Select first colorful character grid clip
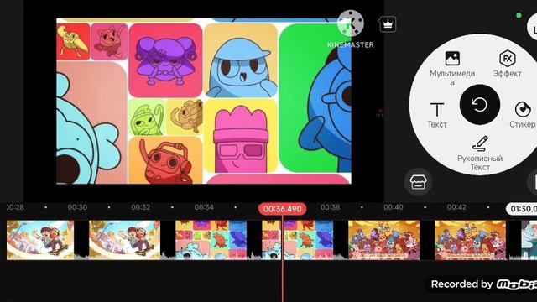Image resolution: width=537 pixels, height=302 pixels. click(211, 240)
